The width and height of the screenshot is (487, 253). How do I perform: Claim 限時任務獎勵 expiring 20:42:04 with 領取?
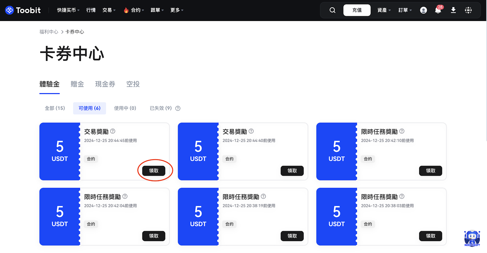click(154, 236)
